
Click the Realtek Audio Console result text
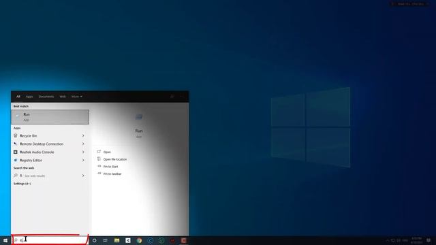coord(37,152)
